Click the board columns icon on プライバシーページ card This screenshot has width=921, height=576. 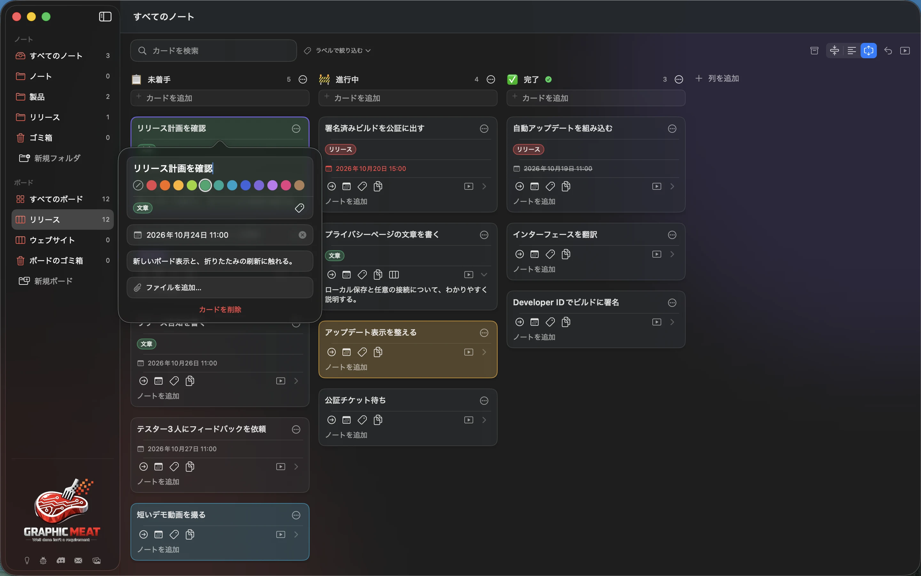click(394, 275)
